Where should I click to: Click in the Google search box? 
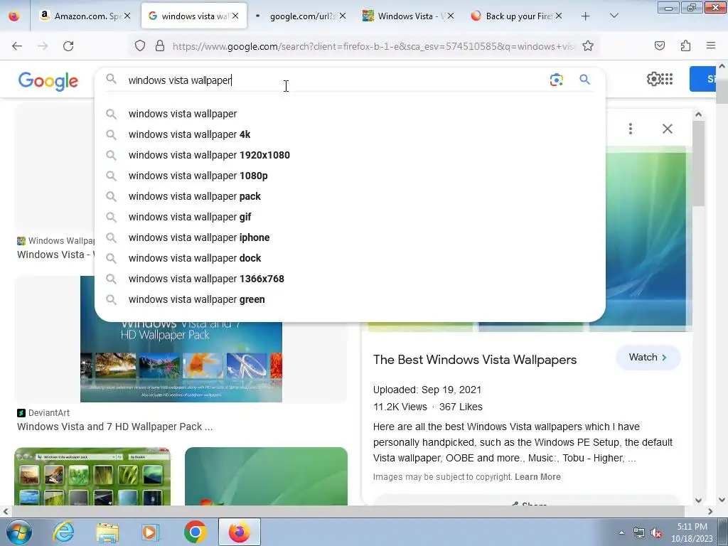tap(334, 80)
